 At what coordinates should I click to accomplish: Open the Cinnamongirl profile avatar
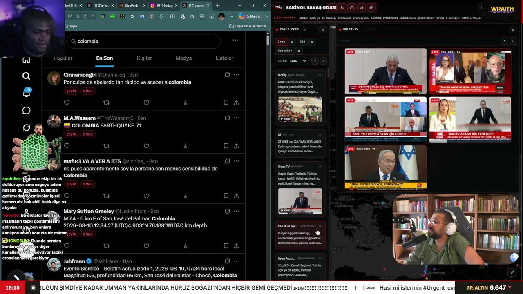point(54,78)
